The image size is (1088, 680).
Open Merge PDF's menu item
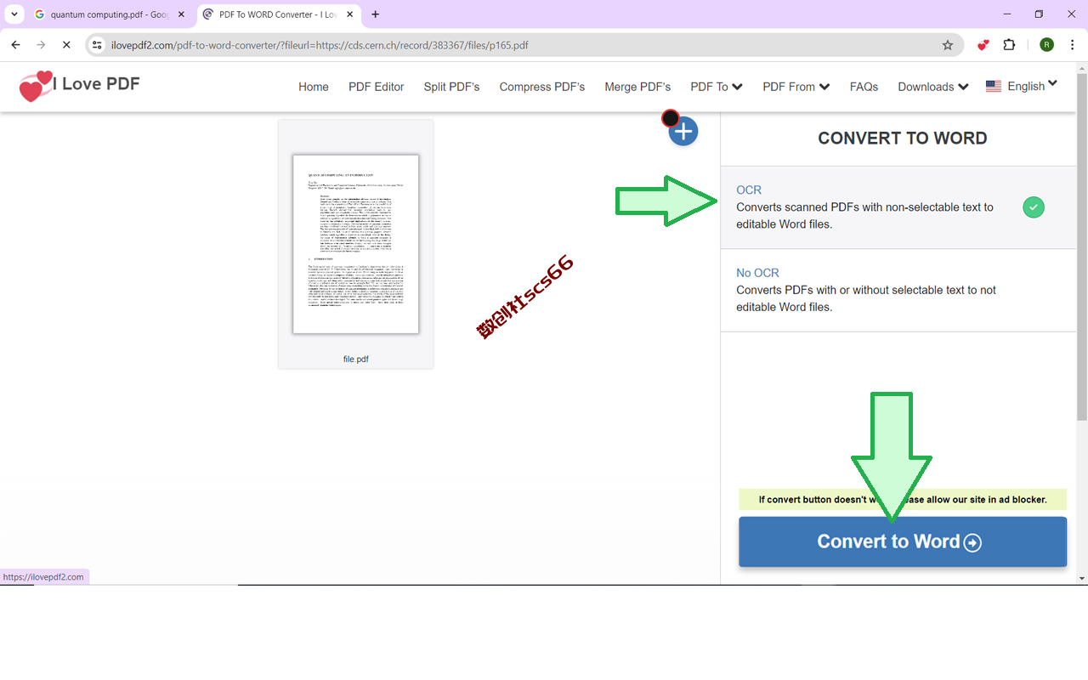click(x=637, y=87)
